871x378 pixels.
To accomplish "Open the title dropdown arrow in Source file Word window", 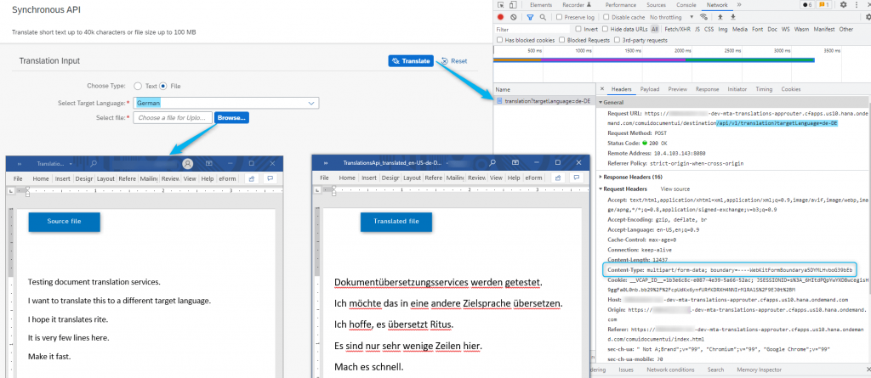I will (x=71, y=164).
